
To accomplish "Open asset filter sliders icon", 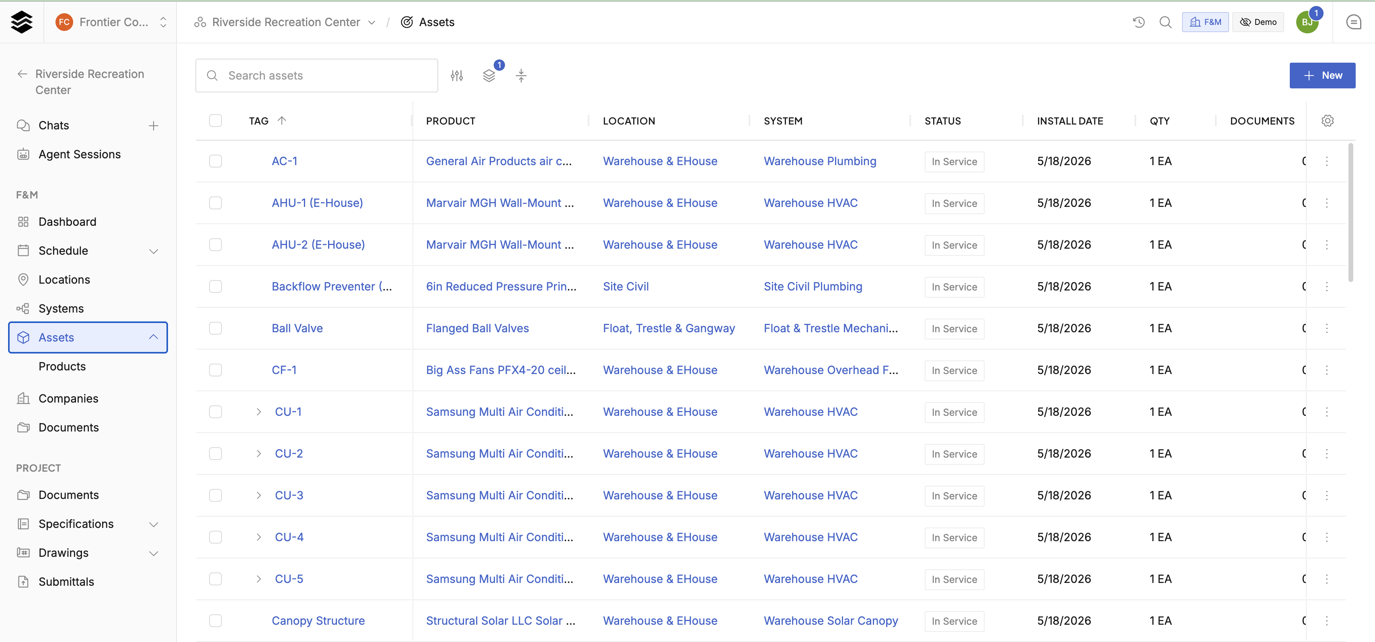I will 456,76.
